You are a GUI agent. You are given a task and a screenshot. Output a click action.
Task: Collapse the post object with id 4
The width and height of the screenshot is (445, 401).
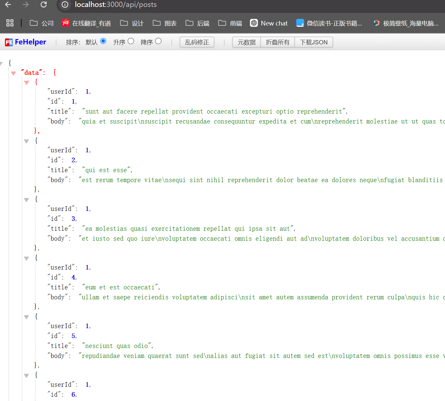pyautogui.click(x=27, y=259)
